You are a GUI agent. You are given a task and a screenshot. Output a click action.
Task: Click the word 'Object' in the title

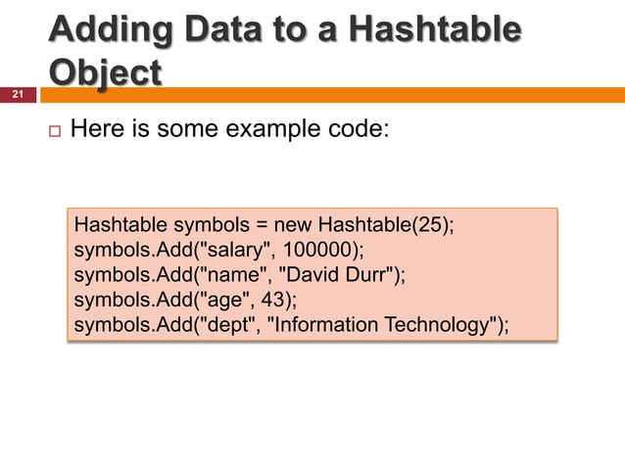(105, 72)
